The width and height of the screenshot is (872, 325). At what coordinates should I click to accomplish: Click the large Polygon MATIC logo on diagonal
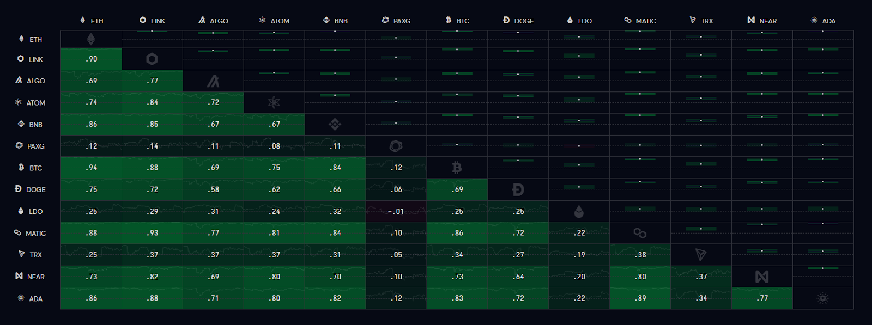pyautogui.click(x=640, y=233)
